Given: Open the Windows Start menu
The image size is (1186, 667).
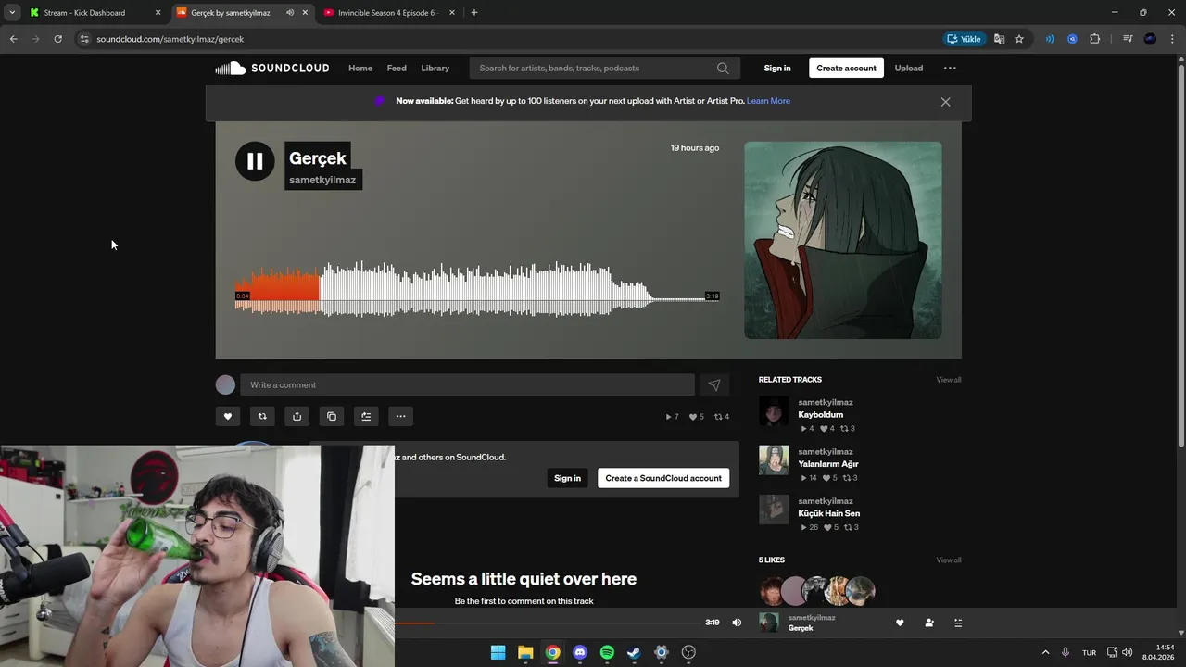Looking at the screenshot, I should pos(498,652).
